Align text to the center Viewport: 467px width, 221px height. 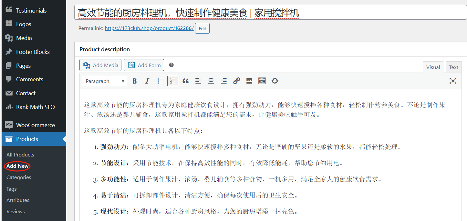211,81
